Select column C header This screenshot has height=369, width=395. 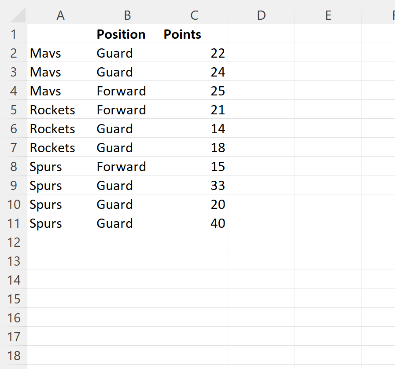195,15
